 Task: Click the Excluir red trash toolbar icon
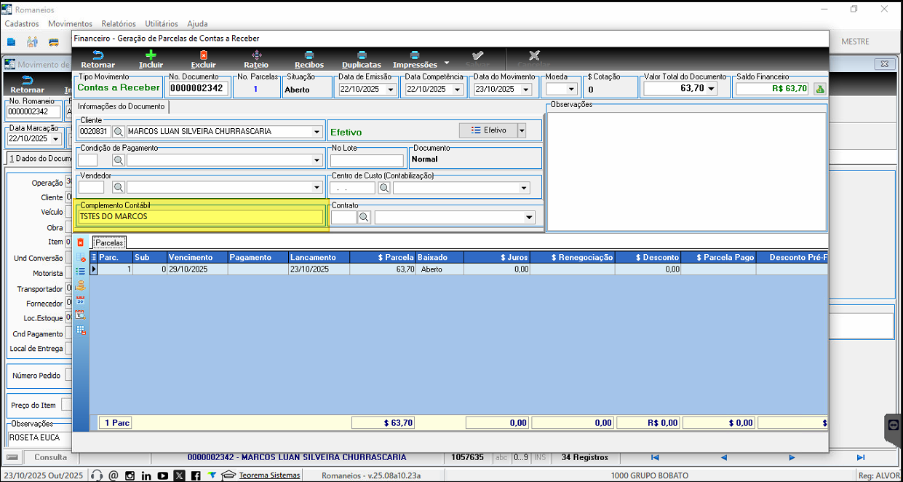[x=203, y=55]
